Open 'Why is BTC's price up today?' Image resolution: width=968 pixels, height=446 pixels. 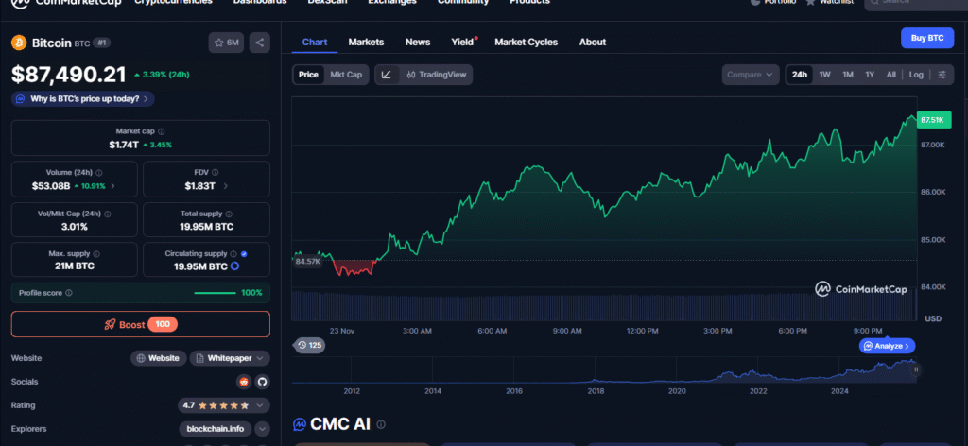click(x=83, y=98)
